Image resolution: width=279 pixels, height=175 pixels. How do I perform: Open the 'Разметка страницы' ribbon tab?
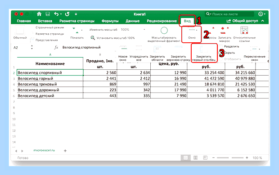(x=77, y=21)
